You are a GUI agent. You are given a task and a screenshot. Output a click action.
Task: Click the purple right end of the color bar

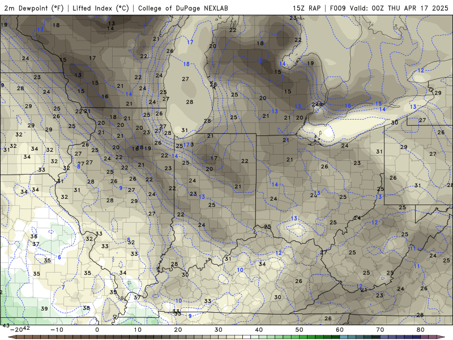click(441, 337)
